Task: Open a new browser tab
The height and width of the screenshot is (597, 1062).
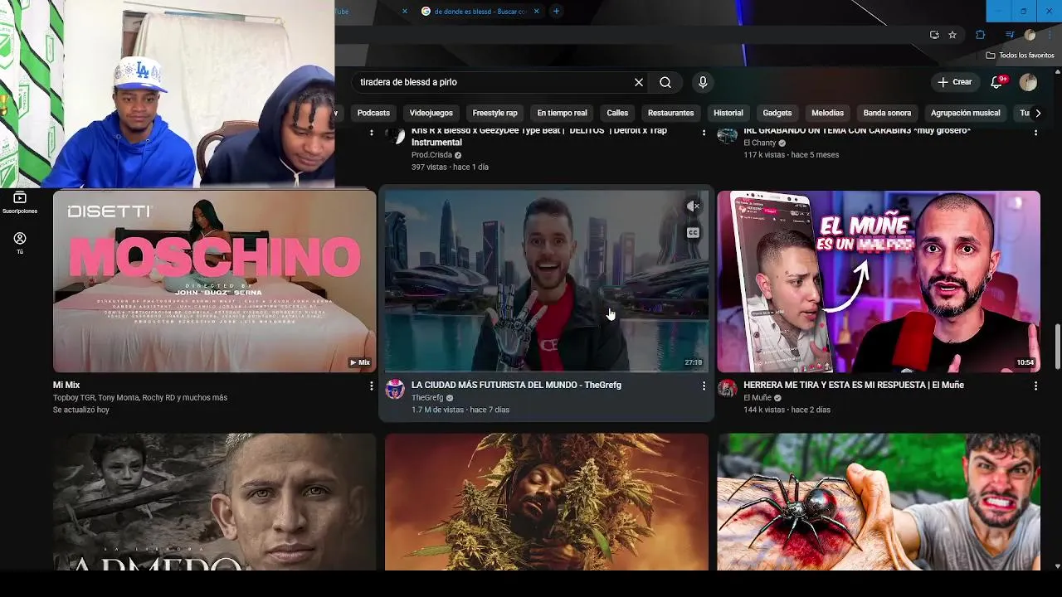Action: (556, 12)
